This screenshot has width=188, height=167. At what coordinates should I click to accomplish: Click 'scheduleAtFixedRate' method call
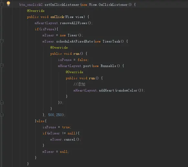pyautogui.click(x=74, y=41)
